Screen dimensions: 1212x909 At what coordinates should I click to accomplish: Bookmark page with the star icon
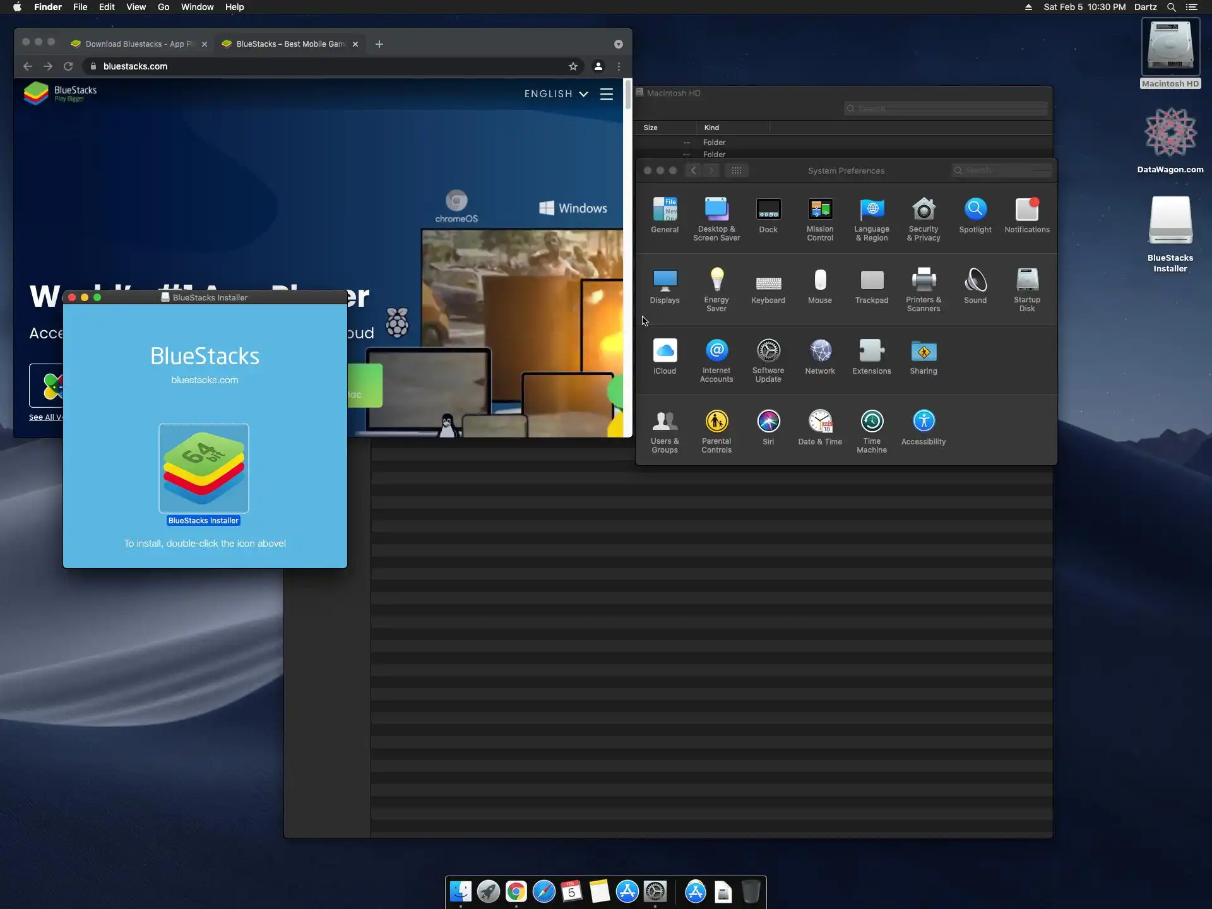[573, 66]
